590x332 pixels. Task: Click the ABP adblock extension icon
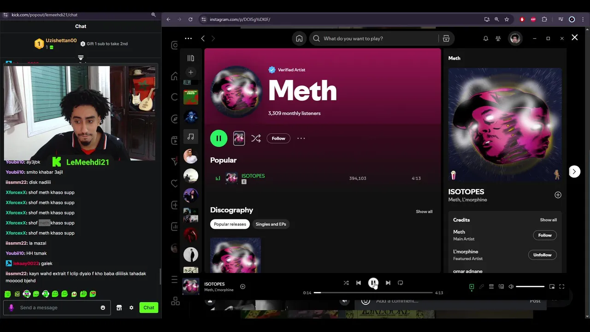tap(533, 19)
